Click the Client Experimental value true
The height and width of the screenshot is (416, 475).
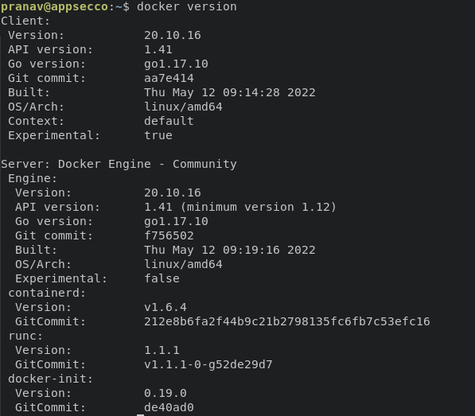click(x=158, y=135)
